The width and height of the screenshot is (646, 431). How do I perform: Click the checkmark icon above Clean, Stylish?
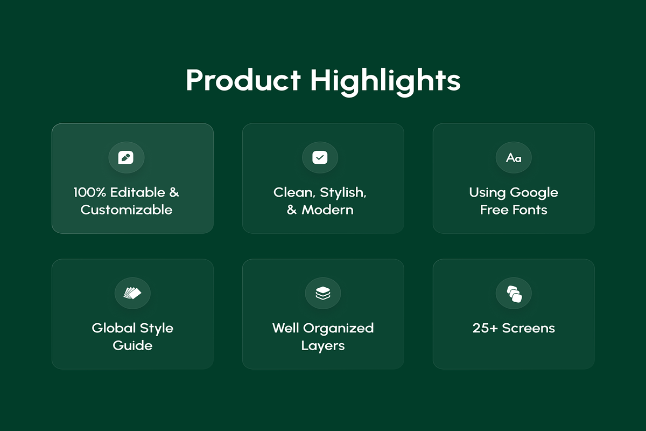pyautogui.click(x=320, y=157)
